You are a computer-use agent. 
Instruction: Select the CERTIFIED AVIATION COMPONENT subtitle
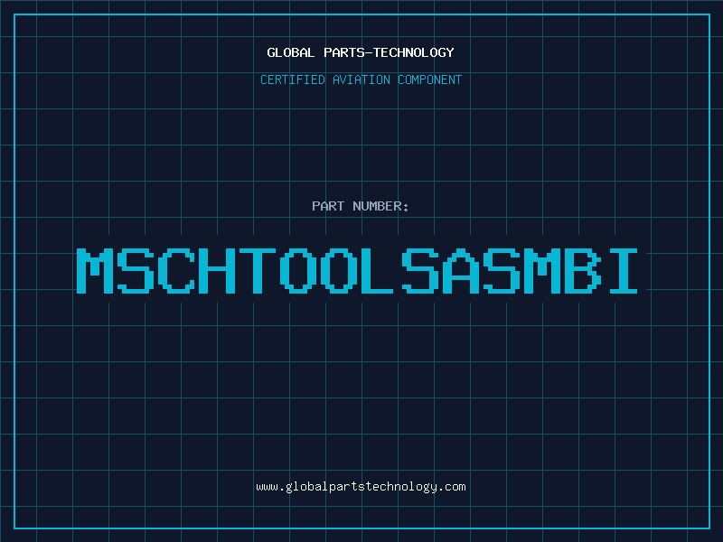(361, 79)
